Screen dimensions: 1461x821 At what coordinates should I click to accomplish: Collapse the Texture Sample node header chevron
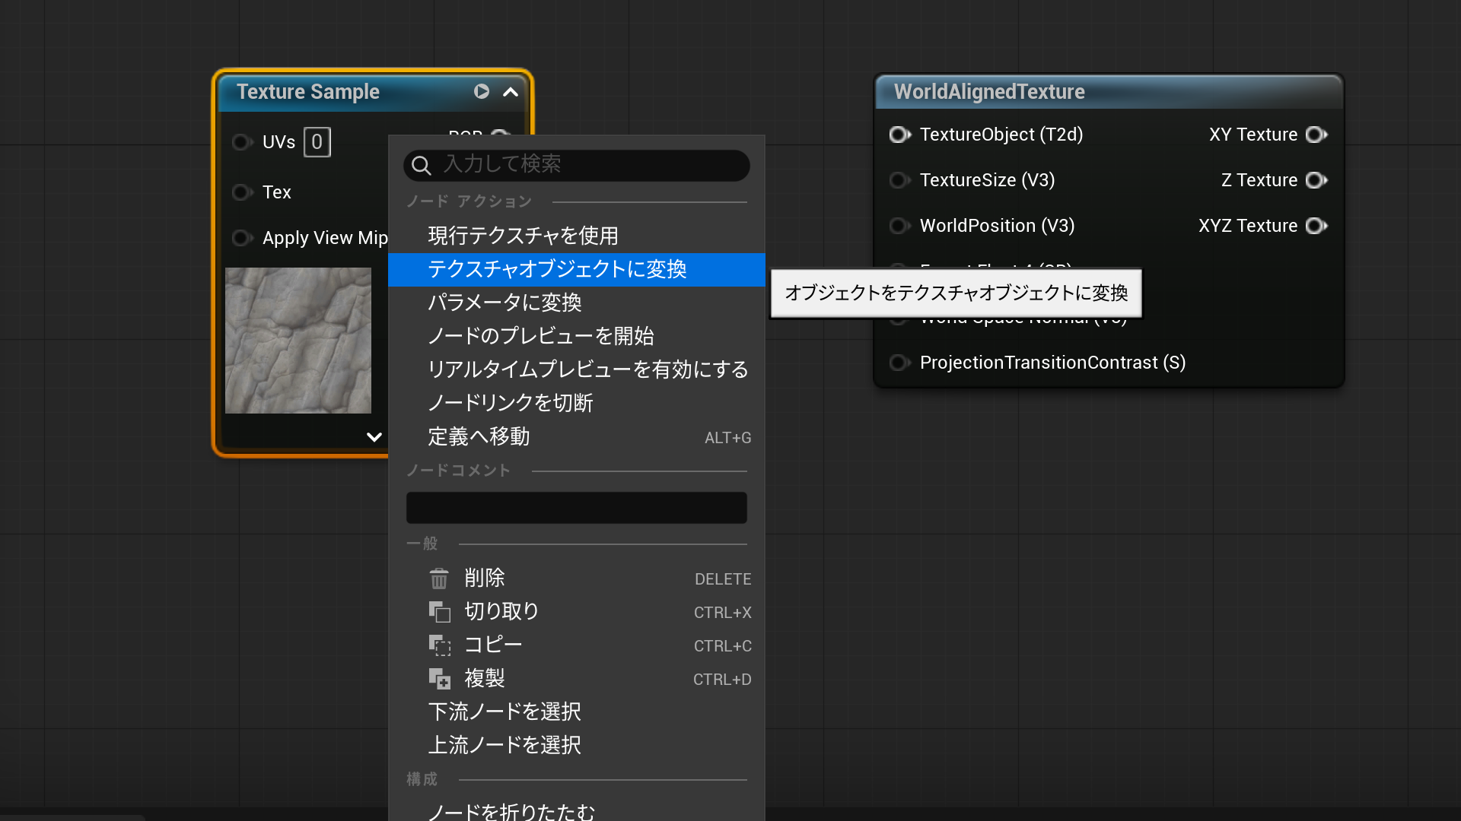click(x=511, y=92)
